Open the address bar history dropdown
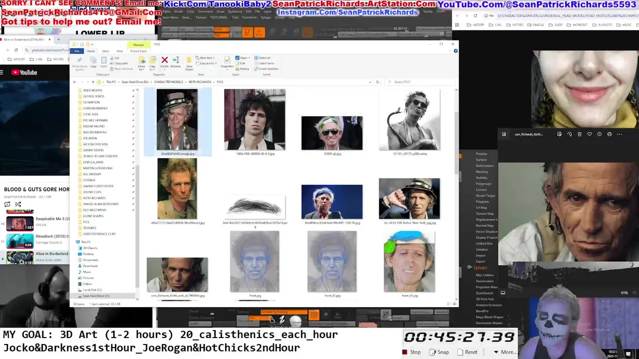The width and height of the screenshot is (639, 359). pos(370,82)
